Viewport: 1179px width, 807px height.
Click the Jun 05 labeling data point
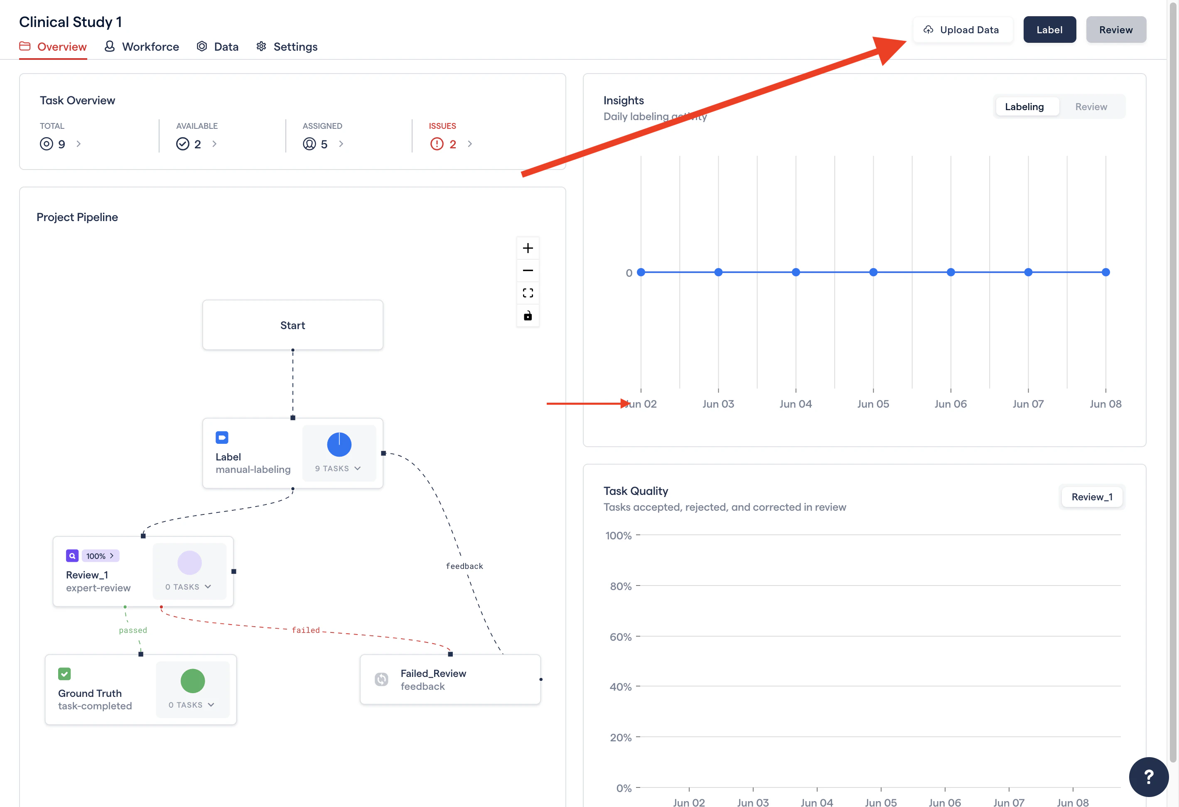(x=873, y=273)
